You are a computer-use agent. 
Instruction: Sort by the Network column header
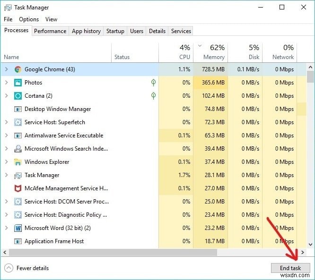[280, 52]
